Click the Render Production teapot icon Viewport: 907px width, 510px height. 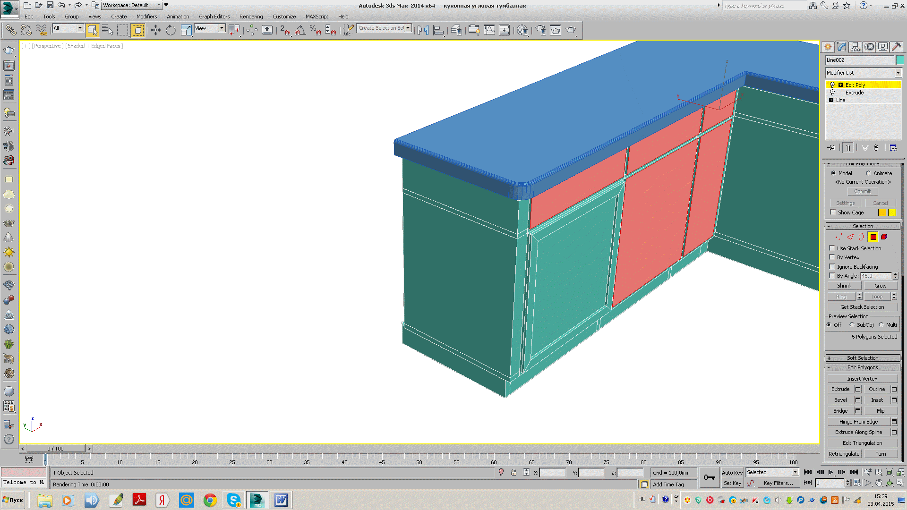point(571,30)
